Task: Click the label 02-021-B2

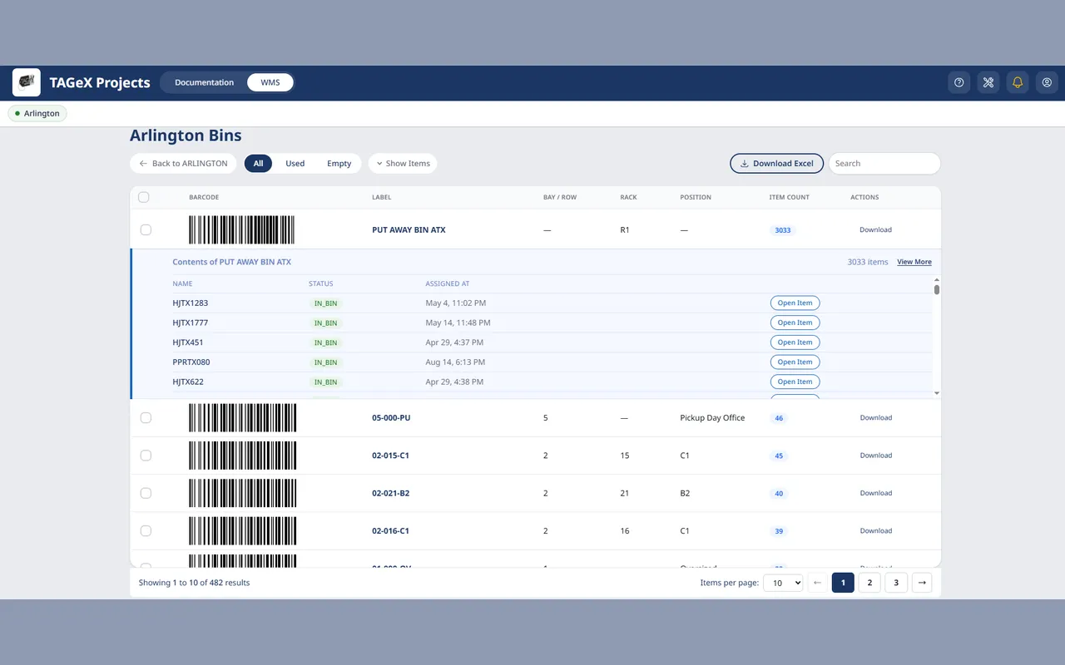Action: 390,493
